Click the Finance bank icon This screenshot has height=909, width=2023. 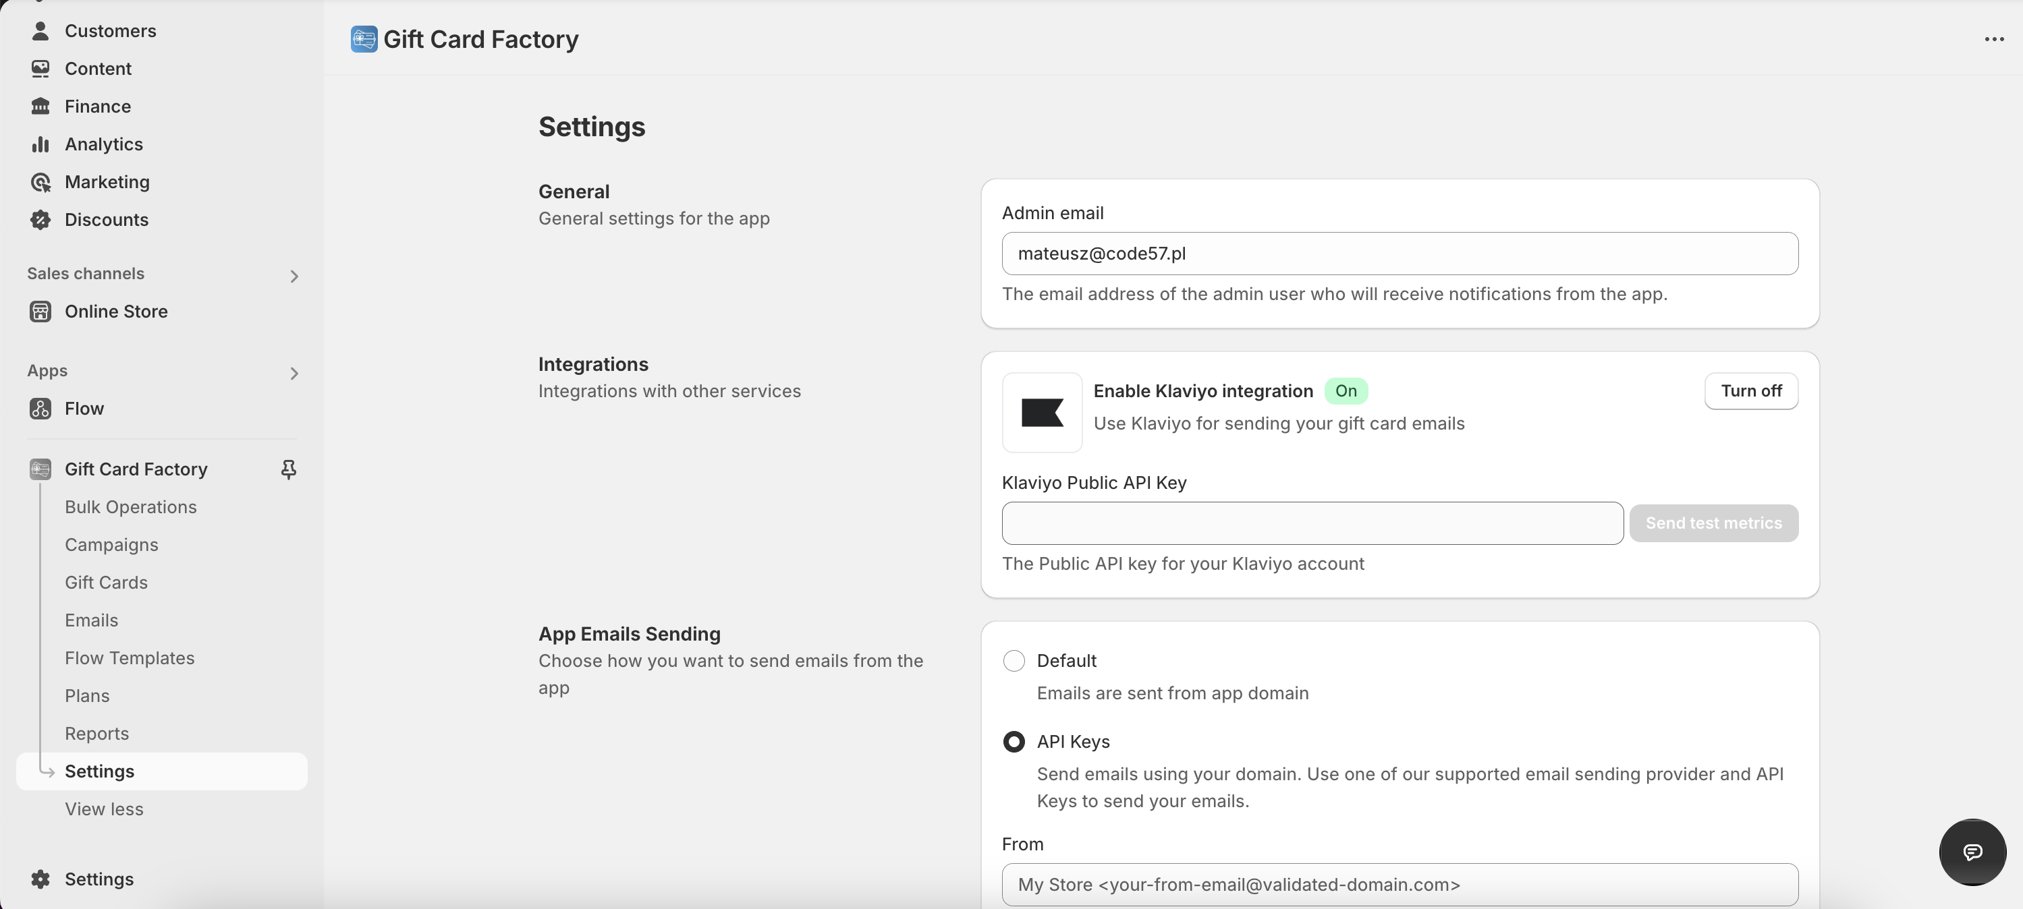[x=40, y=106]
